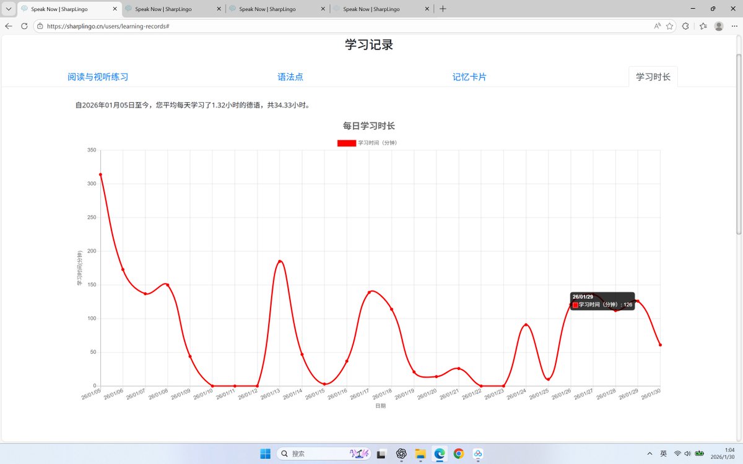Switch the 英 input method indicator

pos(663,453)
